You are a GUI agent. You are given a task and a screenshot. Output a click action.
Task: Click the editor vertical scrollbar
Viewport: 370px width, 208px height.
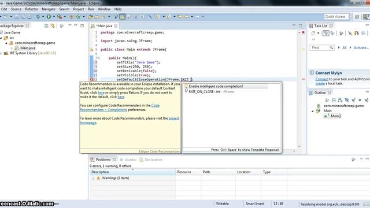point(299,90)
